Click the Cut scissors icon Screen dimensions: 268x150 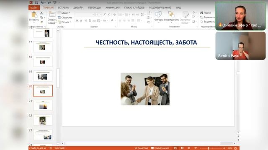[41, 13]
